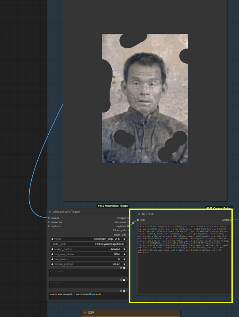Image resolution: width=239 pixels, height=317 pixels.
Task: Click the images input socket on Tagger node
Action: (49, 218)
